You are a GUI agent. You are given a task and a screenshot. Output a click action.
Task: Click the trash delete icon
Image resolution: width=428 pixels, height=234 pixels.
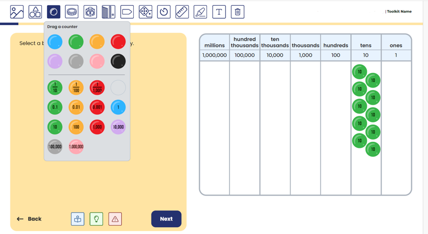pos(237,11)
